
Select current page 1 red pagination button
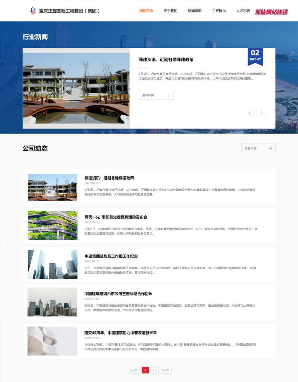145,370
